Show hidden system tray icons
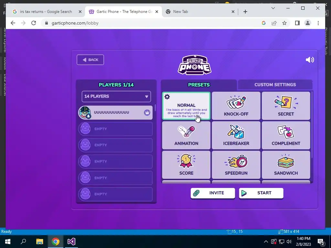The width and height of the screenshot is (331, 248). coord(266,242)
